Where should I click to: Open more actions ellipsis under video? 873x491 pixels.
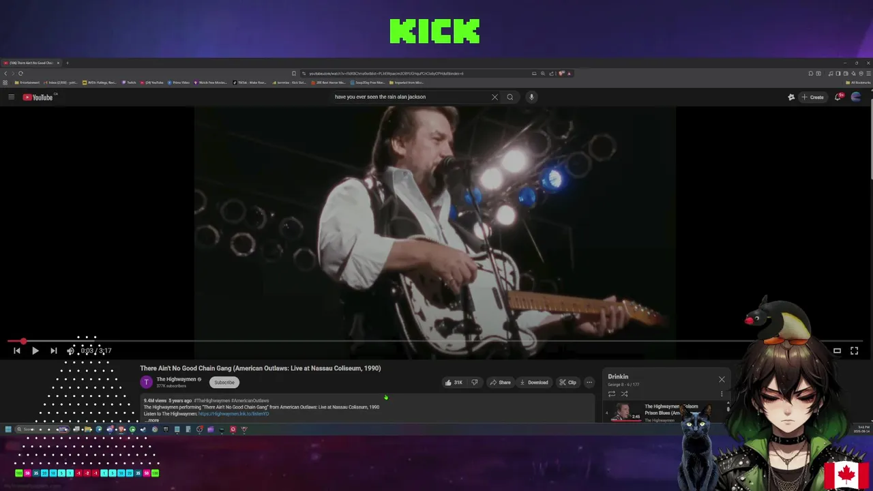[589, 383]
